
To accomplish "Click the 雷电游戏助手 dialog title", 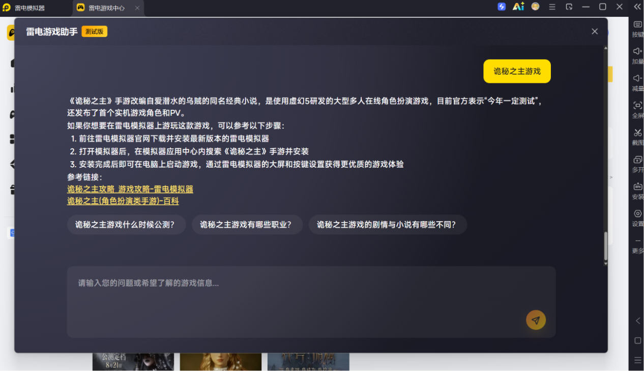I will [x=52, y=32].
